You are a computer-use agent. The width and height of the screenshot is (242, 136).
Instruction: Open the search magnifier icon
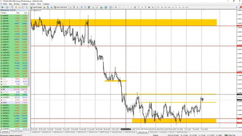pos(237,7)
